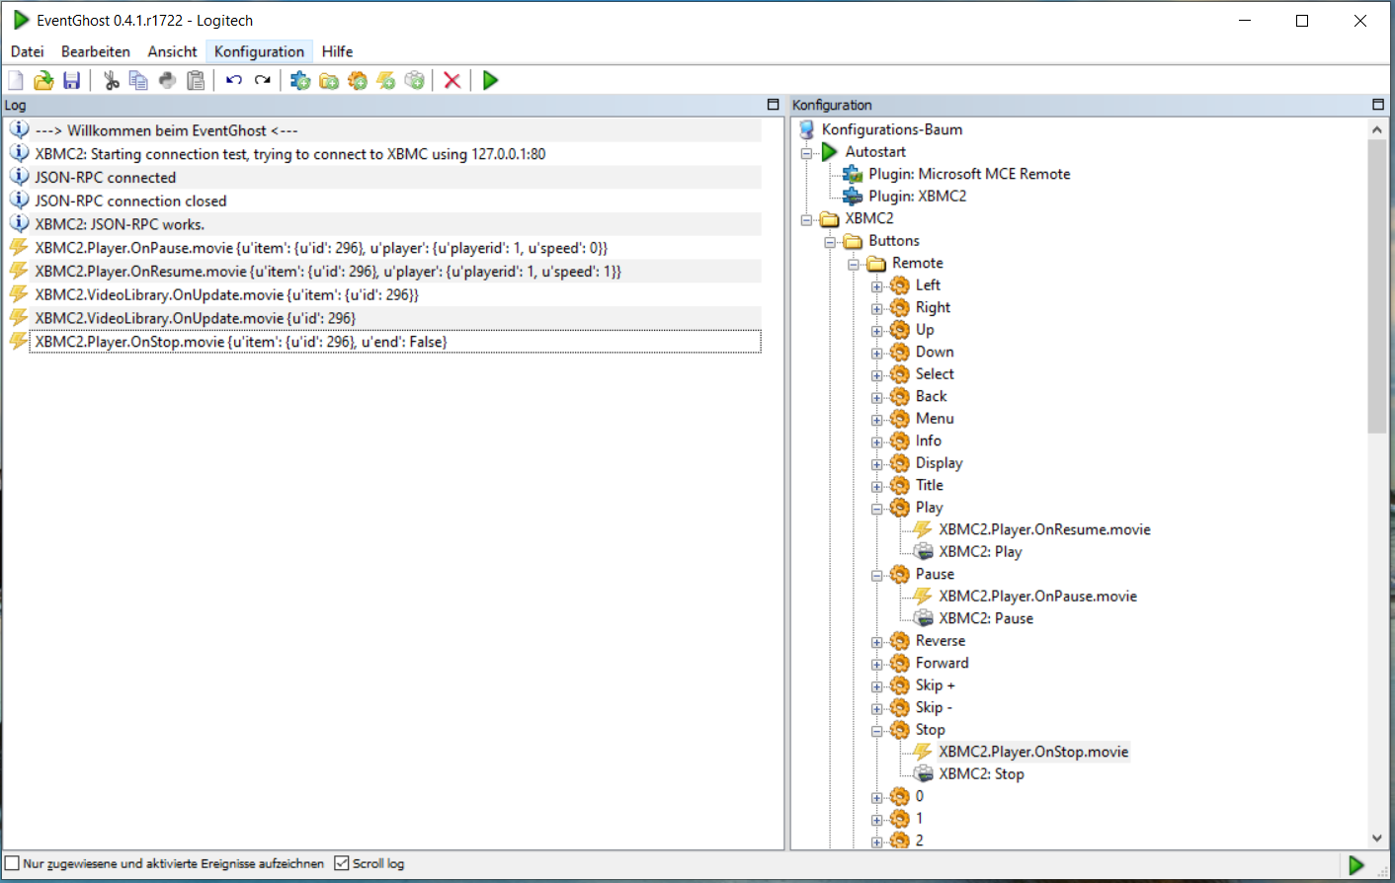Maximize the Log panel
The image size is (1395, 883).
(x=774, y=104)
